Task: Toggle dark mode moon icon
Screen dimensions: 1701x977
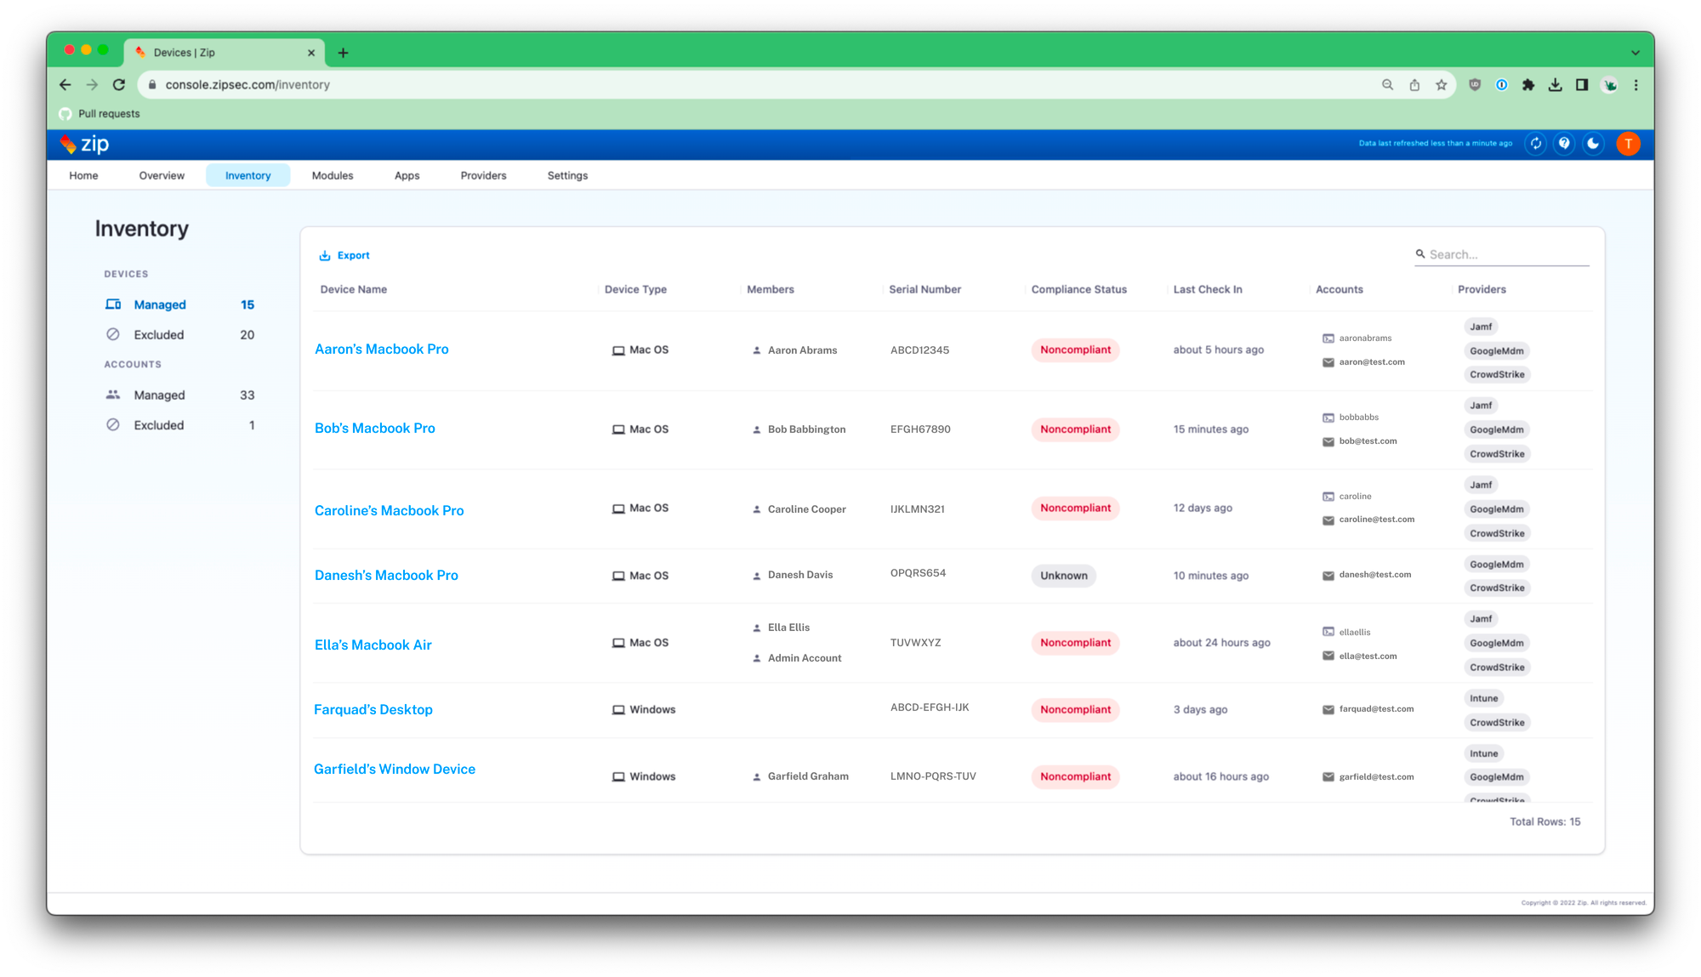Action: pos(1593,144)
